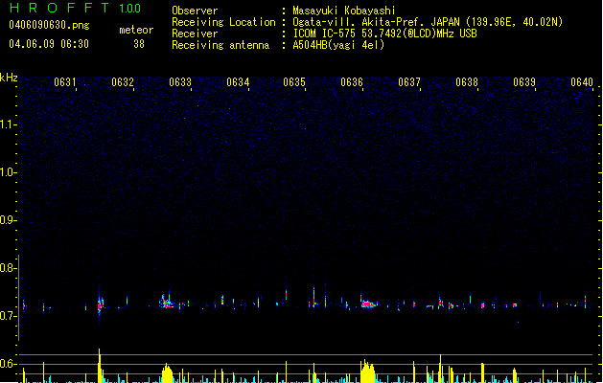Click the 'Receiver' field label
Screen dimensions: 603x383
[195, 34]
